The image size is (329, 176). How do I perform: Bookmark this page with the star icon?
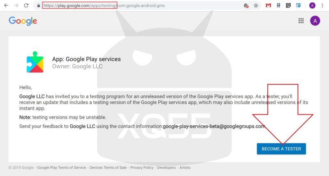tap(256, 6)
